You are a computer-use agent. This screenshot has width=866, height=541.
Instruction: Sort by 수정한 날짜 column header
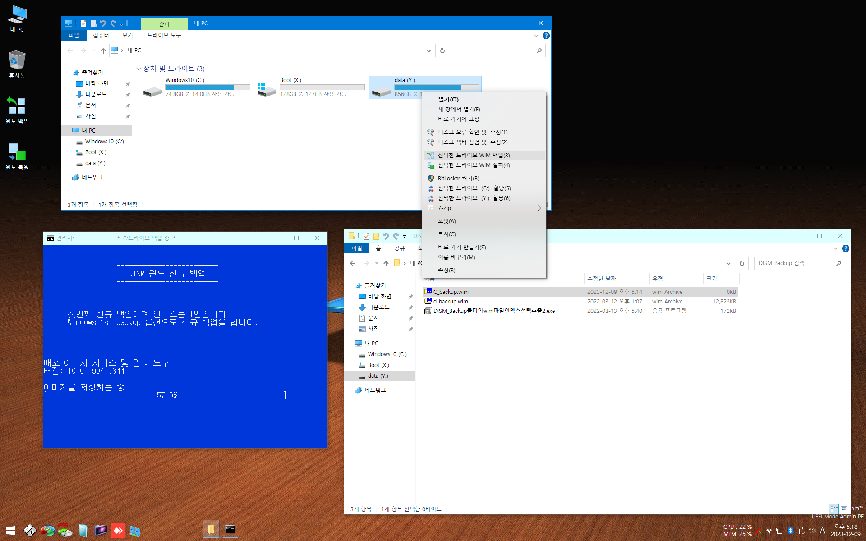(x=616, y=279)
